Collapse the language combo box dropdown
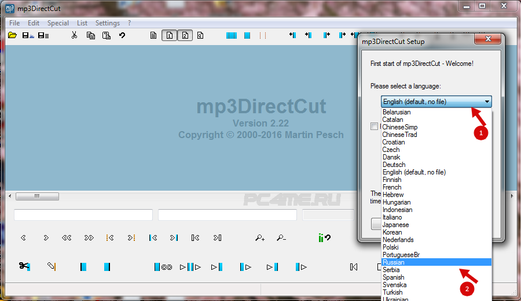 click(487, 102)
